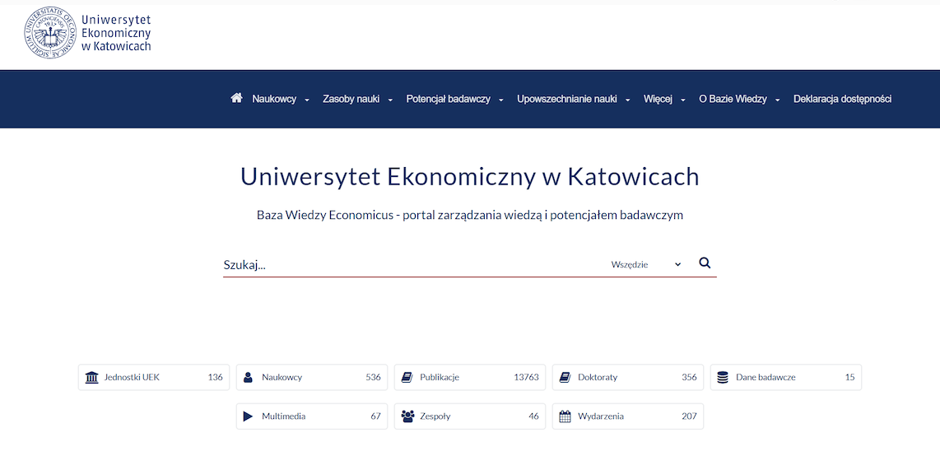The image size is (940, 456).
Task: Expand the Więcej menu arrow
Action: 683,100
